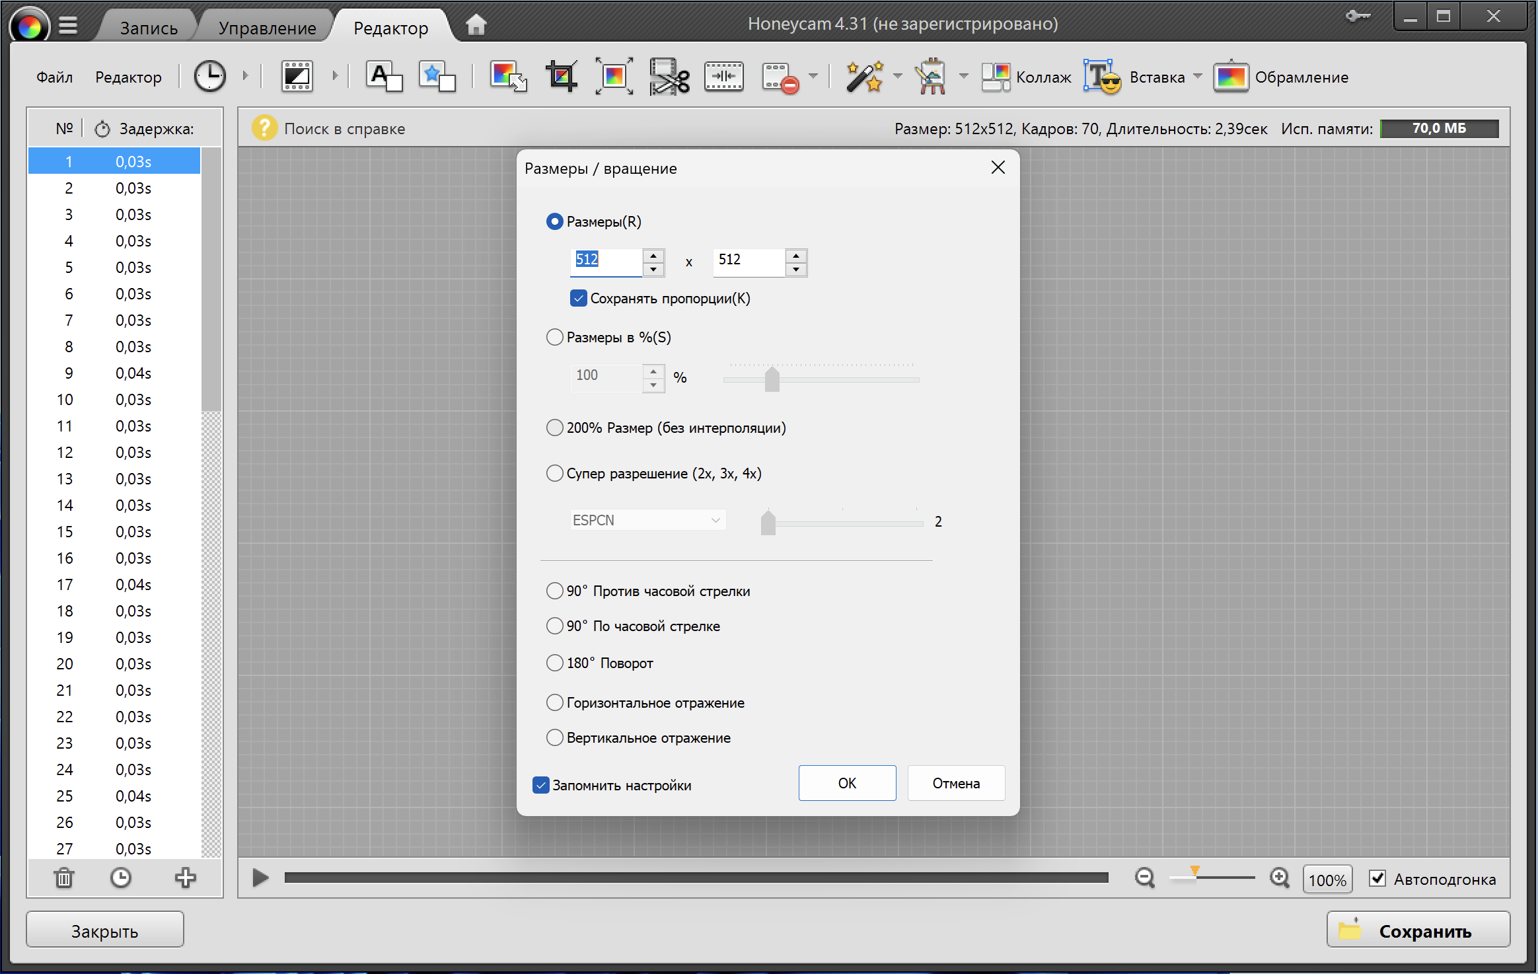1538x974 pixels.
Task: Open the ESPCN algorithm dropdown
Action: coord(648,520)
